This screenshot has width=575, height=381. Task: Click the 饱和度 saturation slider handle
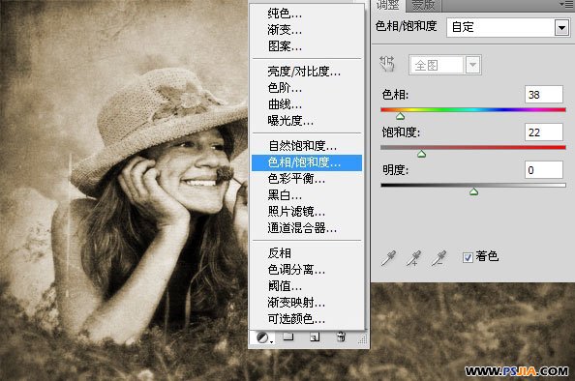pyautogui.click(x=422, y=154)
